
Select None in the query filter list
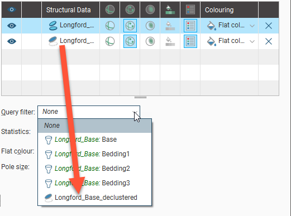(95, 126)
